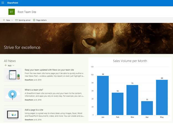This screenshot has height=124, width=173.
Task: Click the Add plus icon under All News
Action: pyautogui.click(x=6, y=65)
